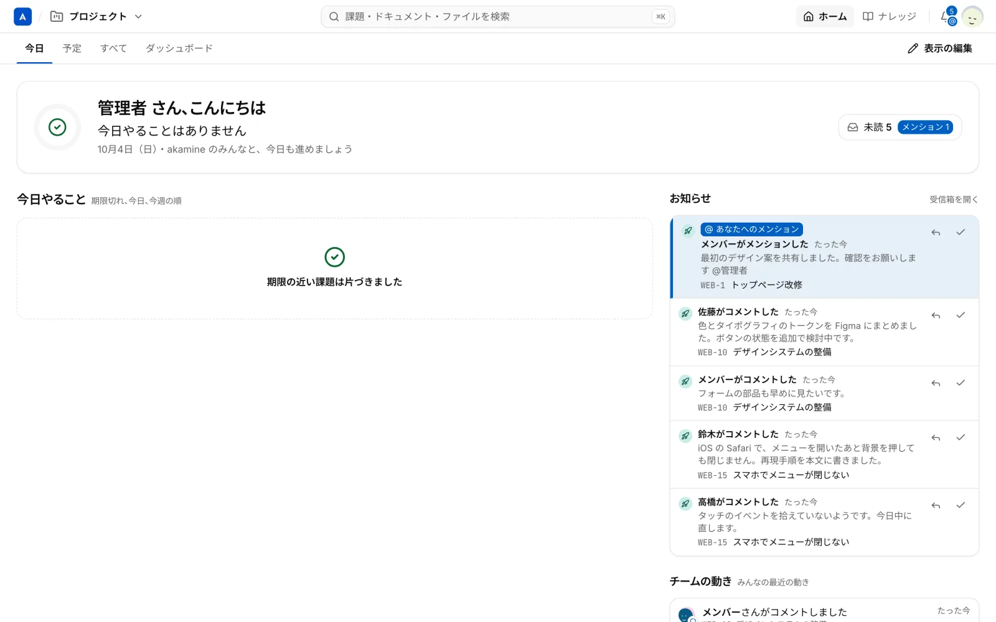Click the プロジェクト folder icon

click(57, 17)
